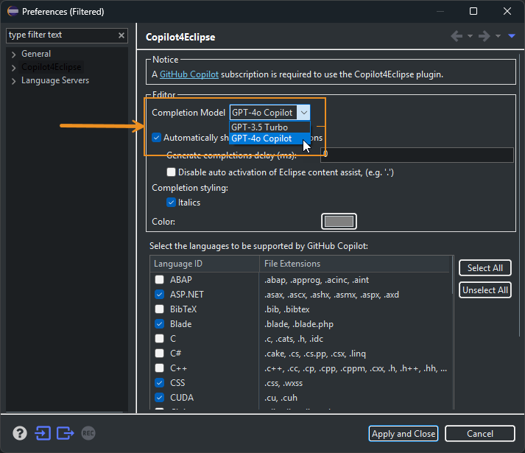This screenshot has width=525, height=453.
Task: Click the Eclipse logo in title bar
Action: (13, 11)
